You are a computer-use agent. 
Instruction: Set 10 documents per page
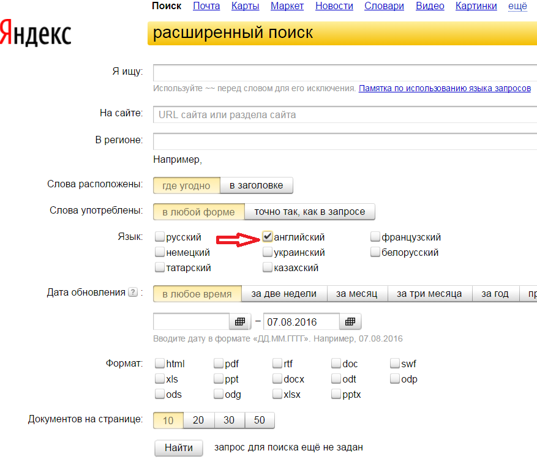click(x=168, y=420)
